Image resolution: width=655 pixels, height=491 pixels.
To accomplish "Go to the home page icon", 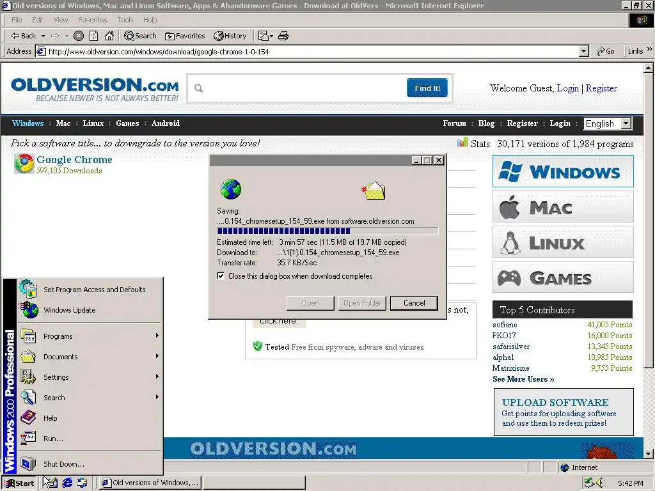I will 109,36.
